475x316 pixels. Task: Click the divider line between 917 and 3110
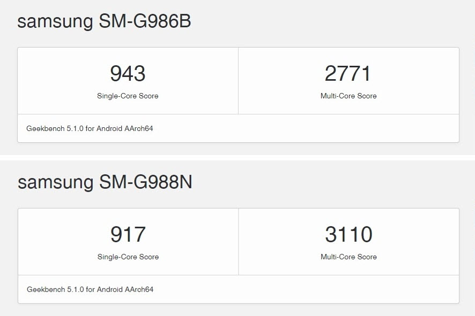(x=239, y=242)
